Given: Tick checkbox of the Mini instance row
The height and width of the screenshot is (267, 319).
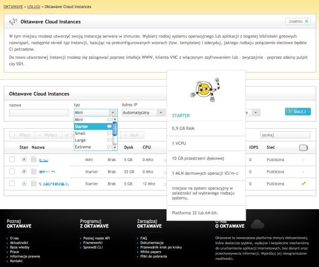Looking at the screenshot, I should pos(12,160).
